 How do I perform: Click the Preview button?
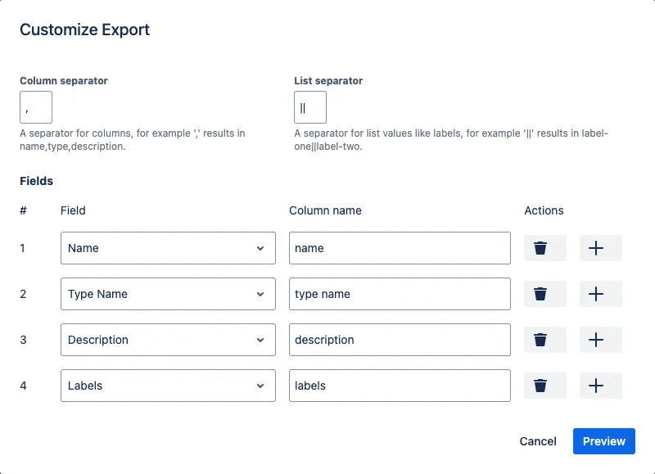(604, 441)
